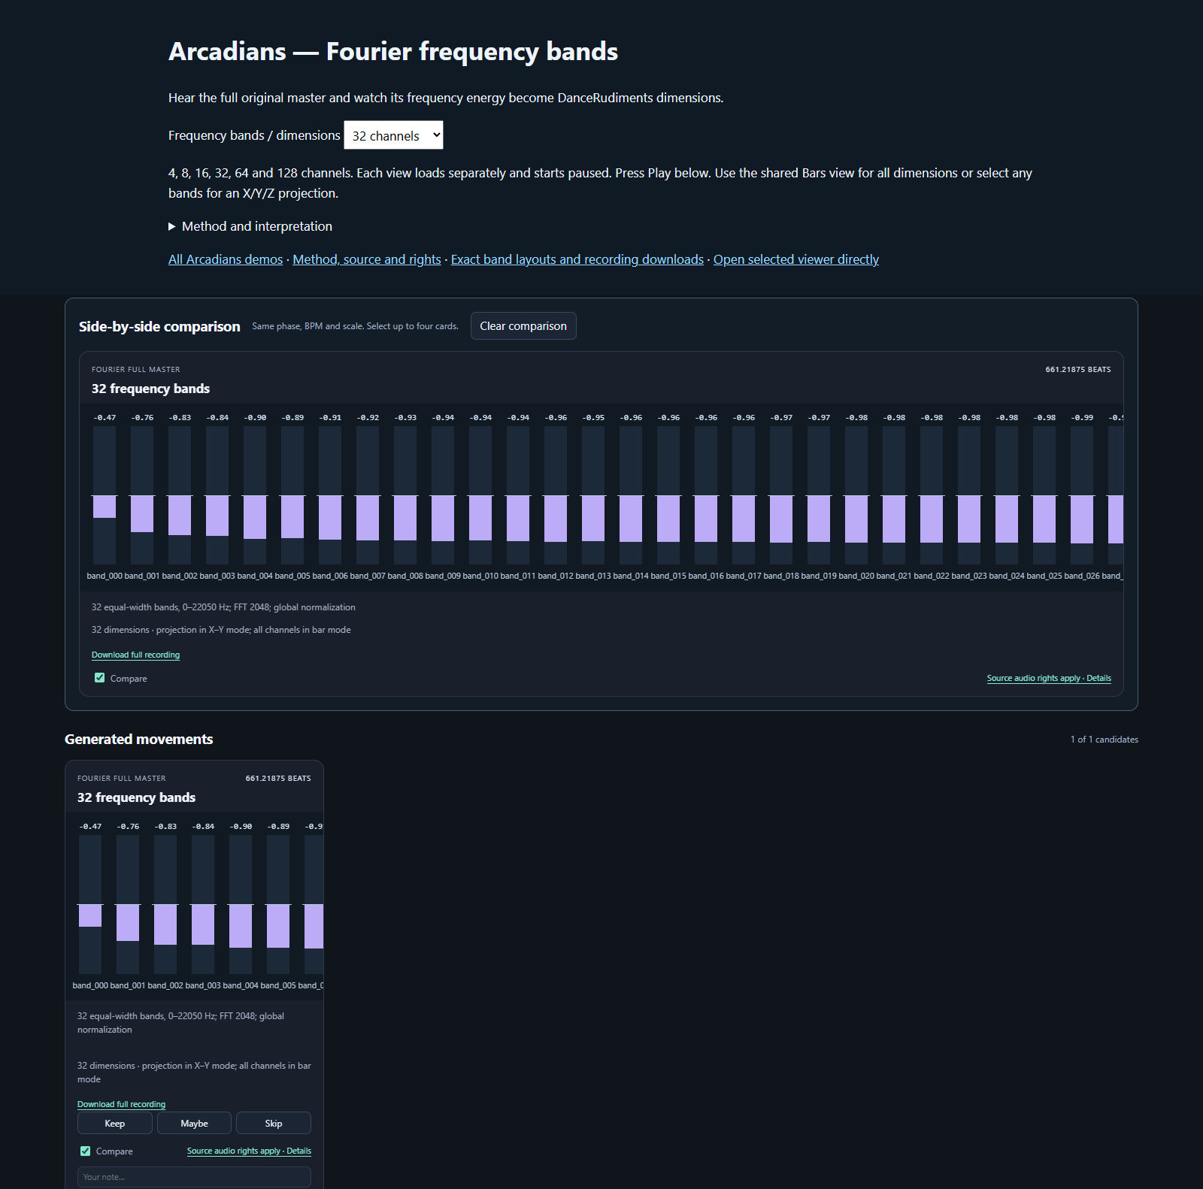Download full recording in the comparison panel
Viewport: 1203px width, 1189px height.
[x=135, y=655]
